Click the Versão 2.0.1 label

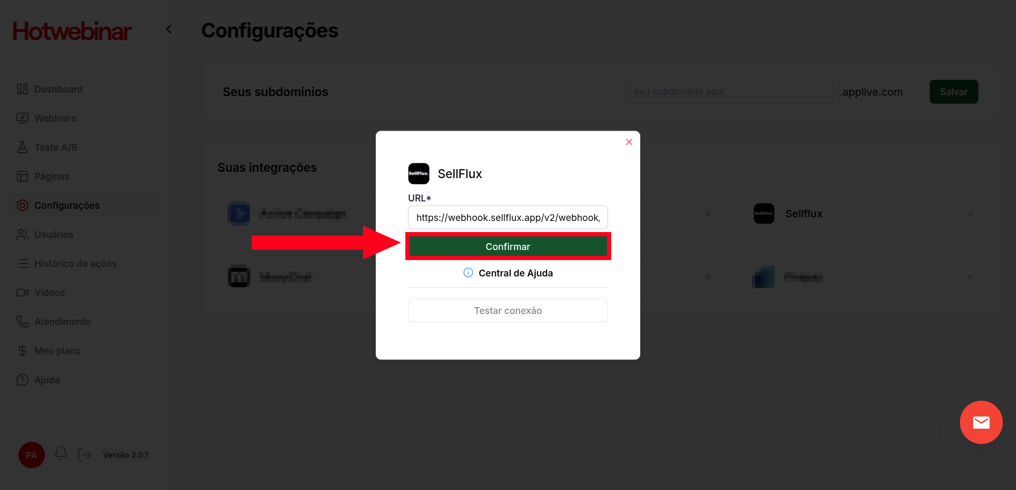coord(125,455)
